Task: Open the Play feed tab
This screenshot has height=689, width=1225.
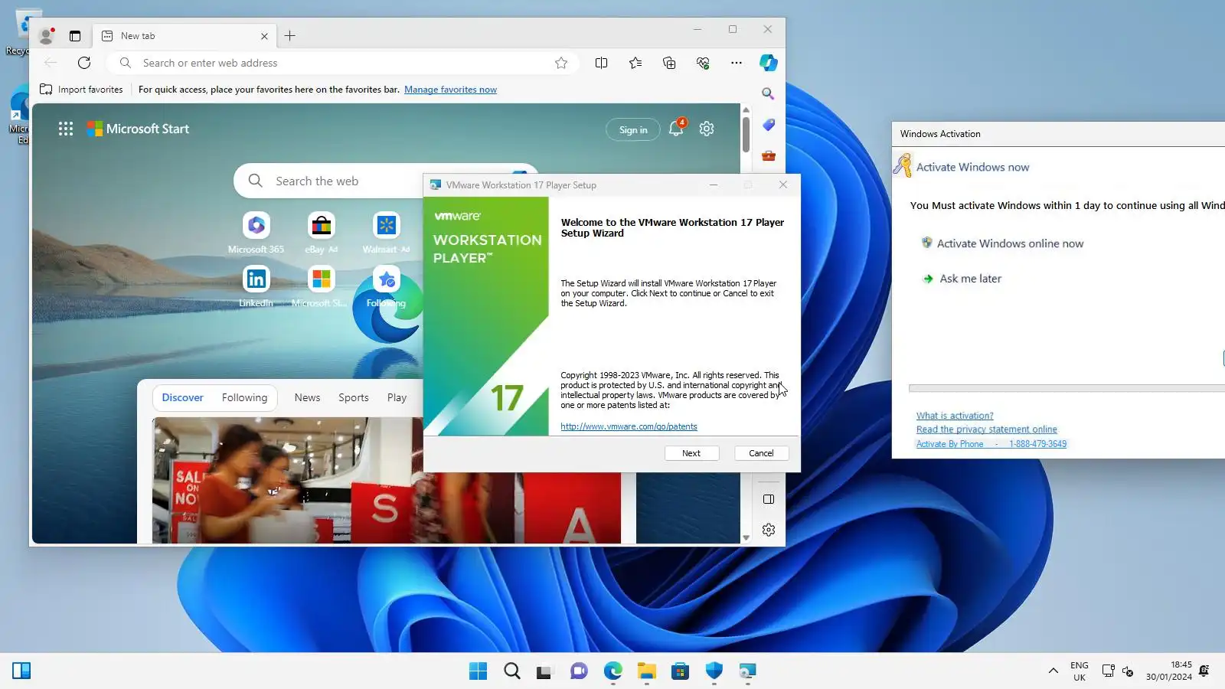Action: [397, 398]
